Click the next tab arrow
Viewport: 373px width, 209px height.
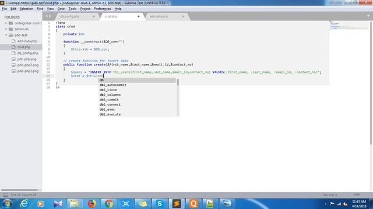pyautogui.click(x=50, y=16)
